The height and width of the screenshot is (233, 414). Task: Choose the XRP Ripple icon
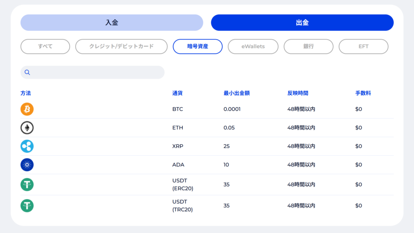[x=27, y=146]
